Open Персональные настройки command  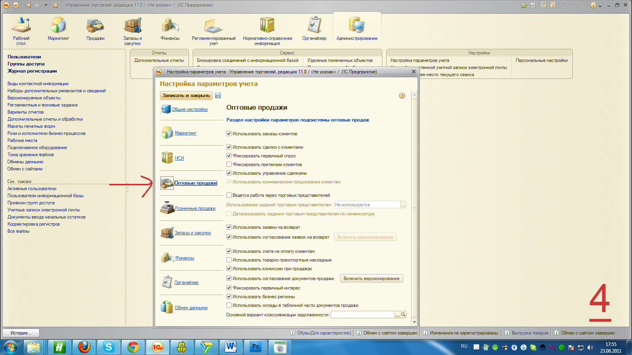coord(542,60)
